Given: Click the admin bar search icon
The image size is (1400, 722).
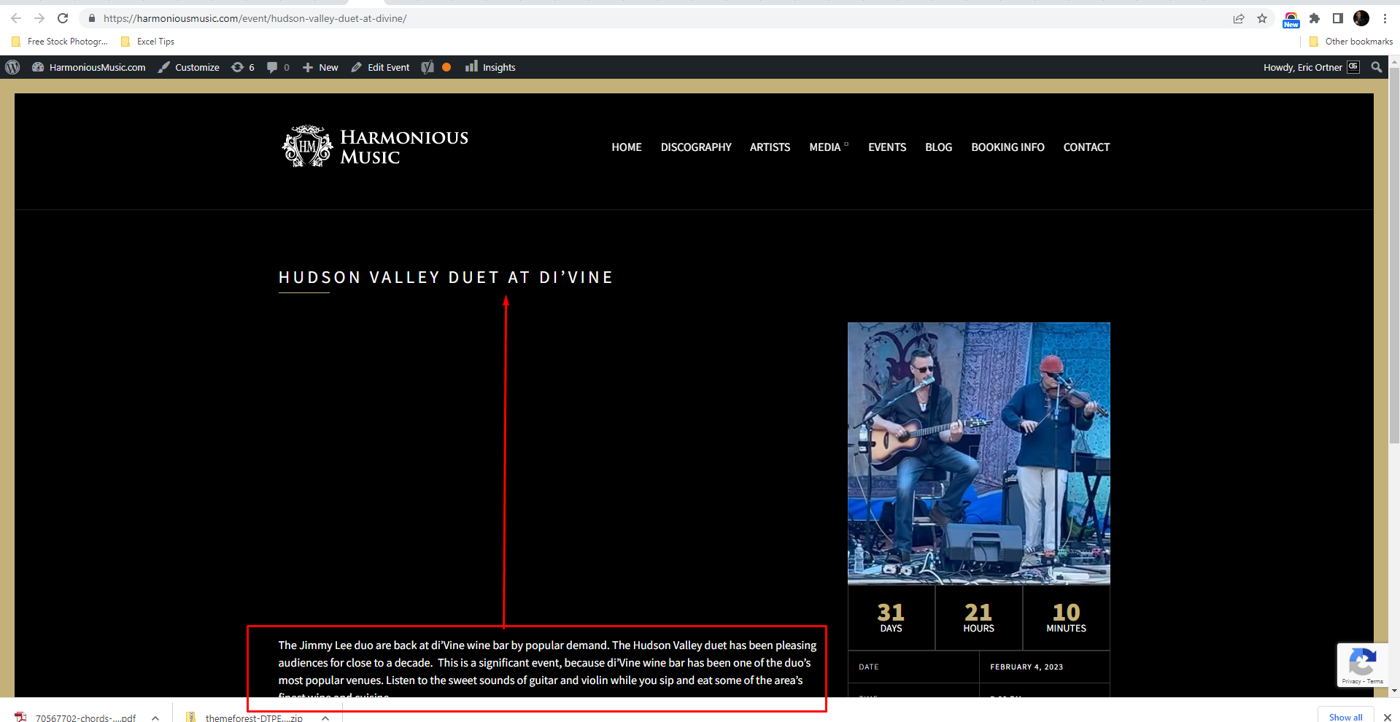Looking at the screenshot, I should tap(1377, 67).
